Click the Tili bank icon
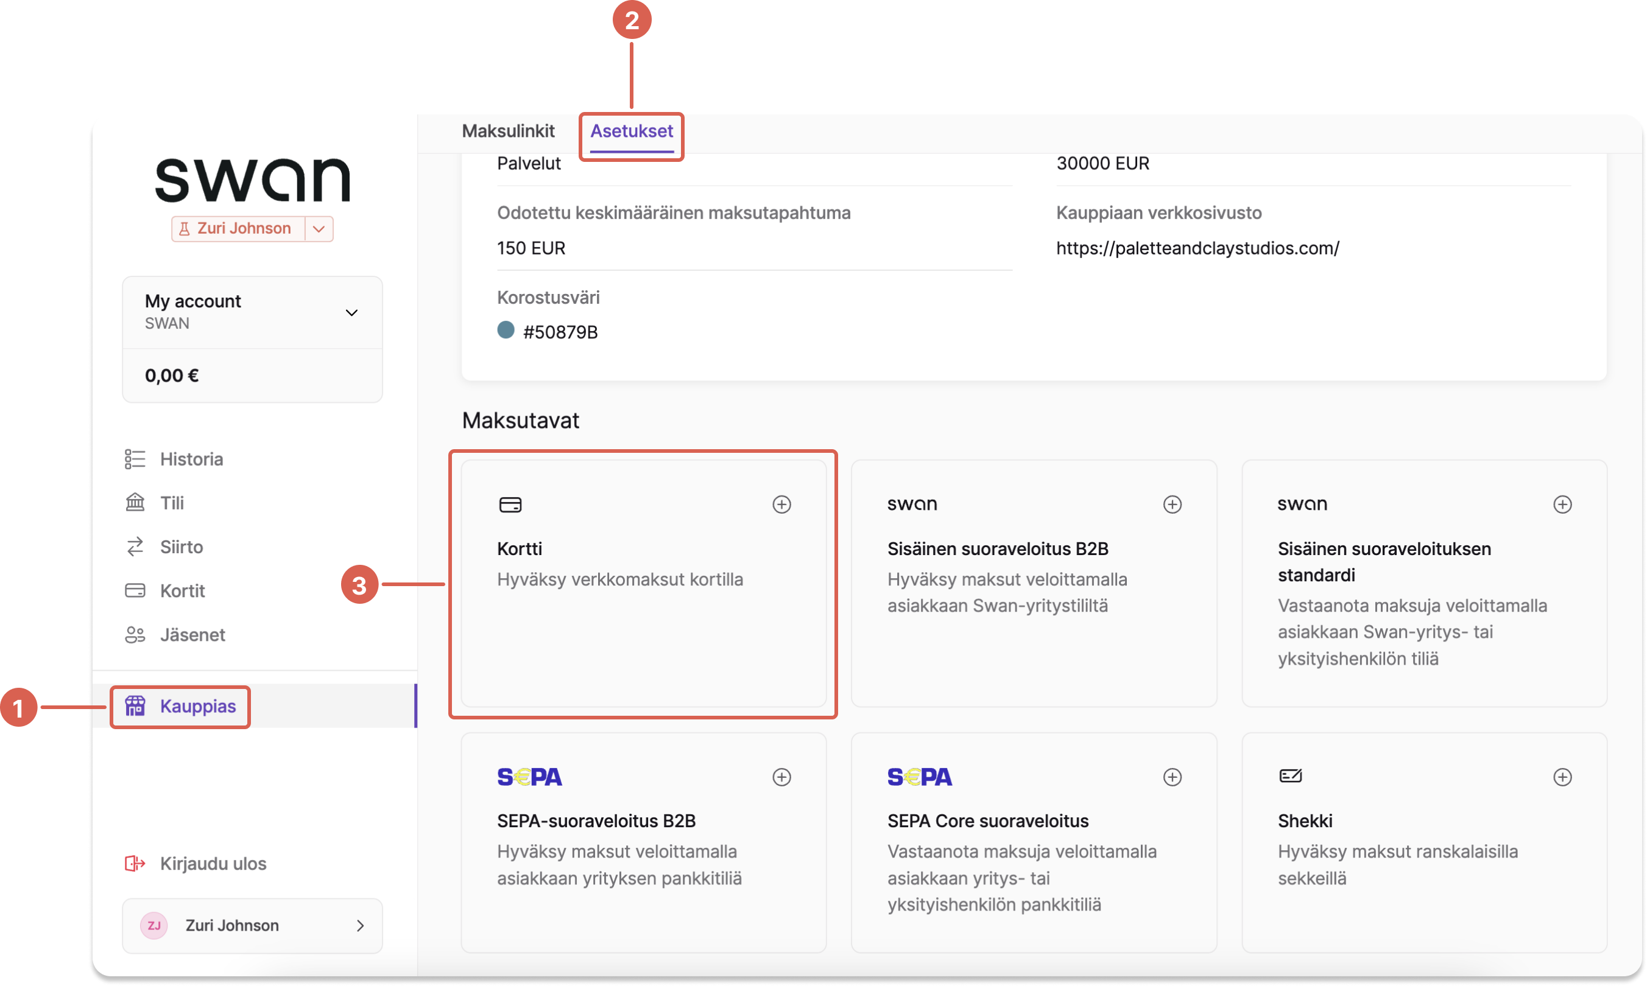 pos(135,503)
